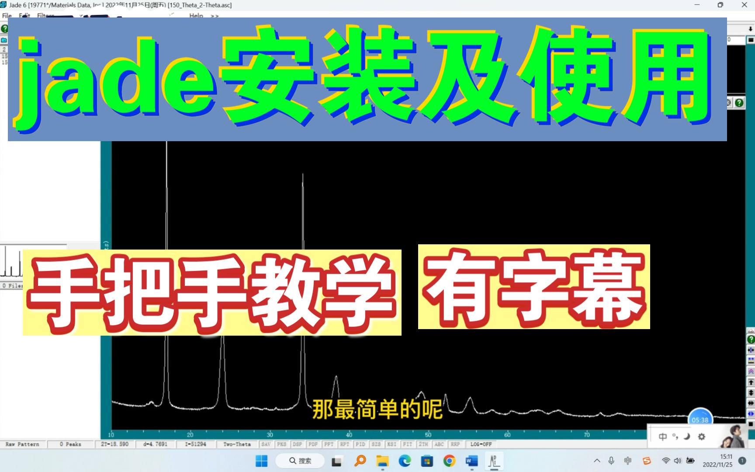Toggle the KSI status button
Viewport: 755px width, 472px height.
click(x=392, y=444)
